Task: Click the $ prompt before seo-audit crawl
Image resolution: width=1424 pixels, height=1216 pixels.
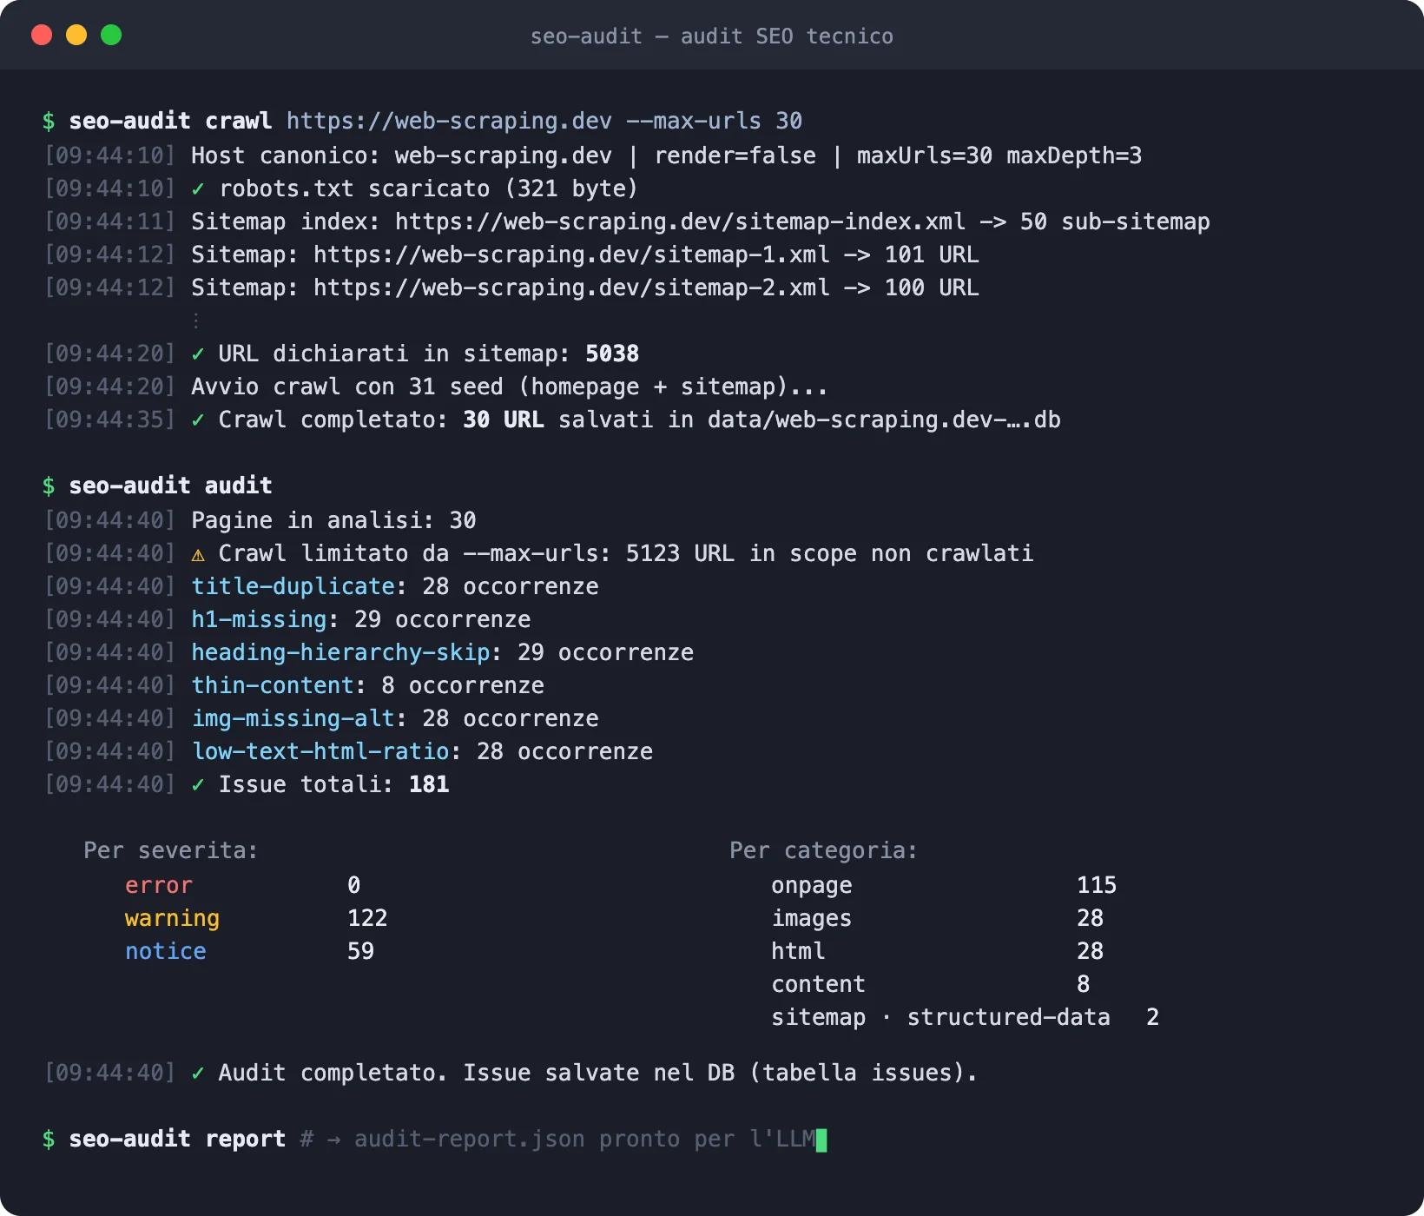Action: (x=49, y=121)
